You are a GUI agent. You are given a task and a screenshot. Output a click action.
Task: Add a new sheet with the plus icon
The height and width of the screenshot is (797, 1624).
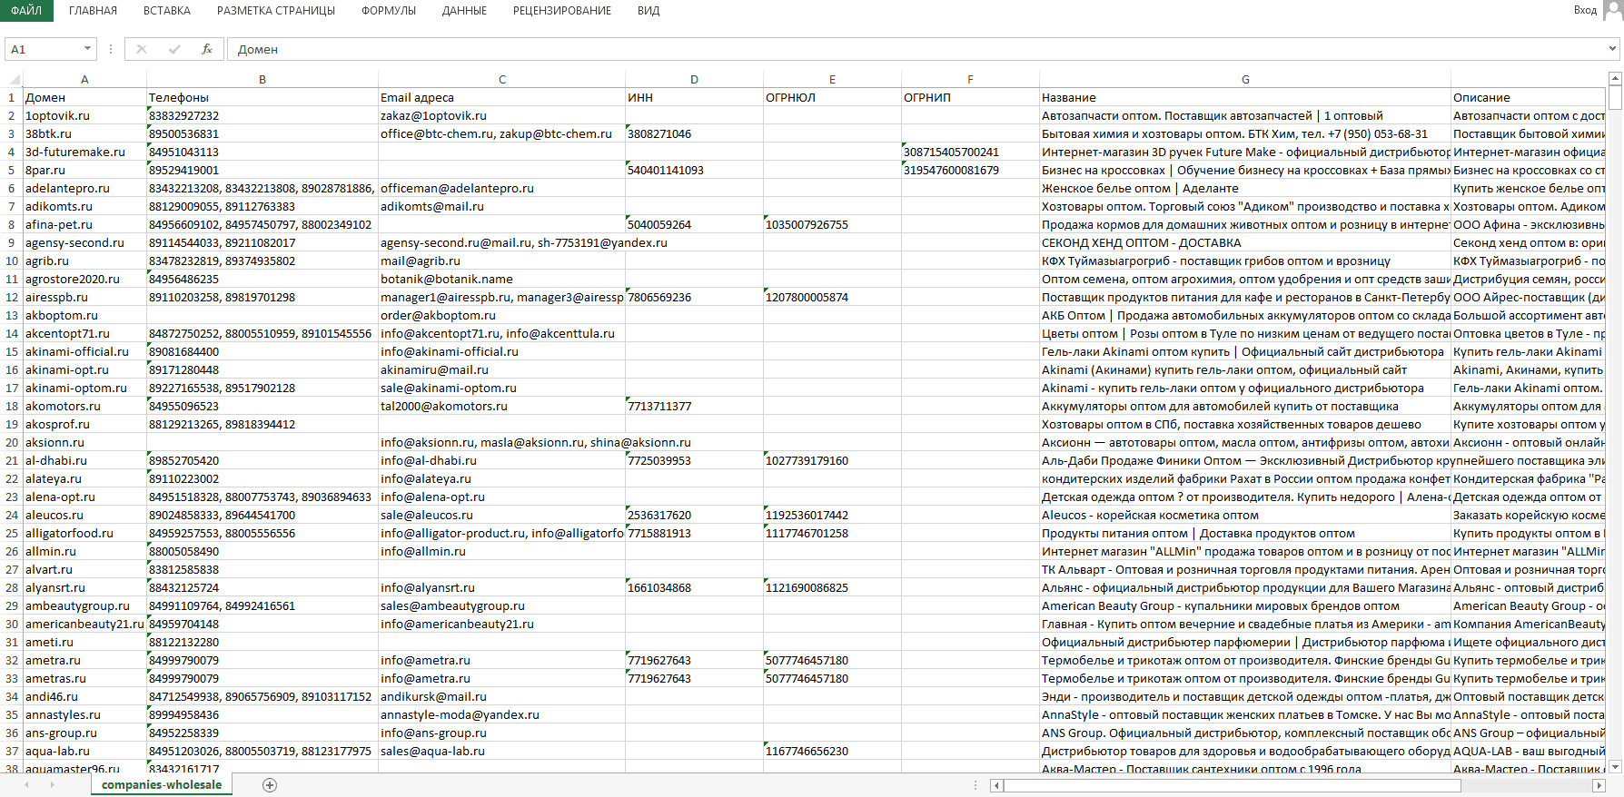pos(270,785)
